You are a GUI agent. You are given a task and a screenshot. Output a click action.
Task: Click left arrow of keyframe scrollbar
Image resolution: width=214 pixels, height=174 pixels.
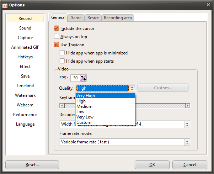point(62,106)
